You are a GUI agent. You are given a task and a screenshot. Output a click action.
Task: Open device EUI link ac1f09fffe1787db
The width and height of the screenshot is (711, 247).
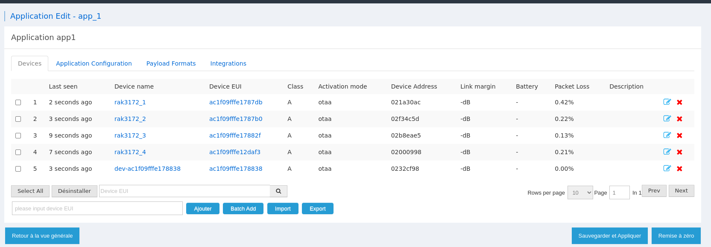click(x=236, y=102)
